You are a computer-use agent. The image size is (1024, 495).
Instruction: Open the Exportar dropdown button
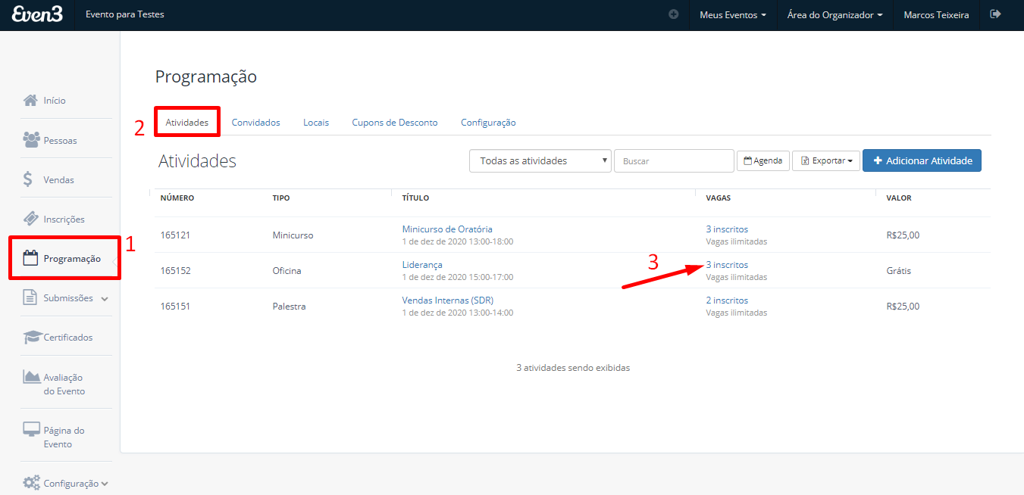tap(826, 160)
